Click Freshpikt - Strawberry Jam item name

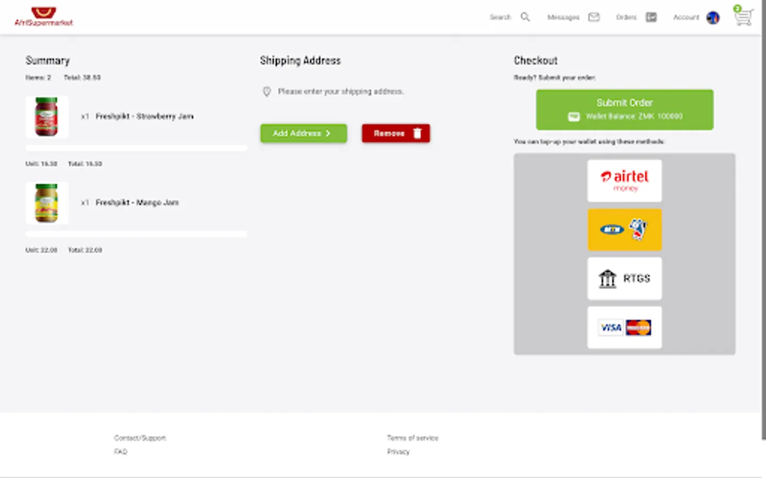coord(145,116)
